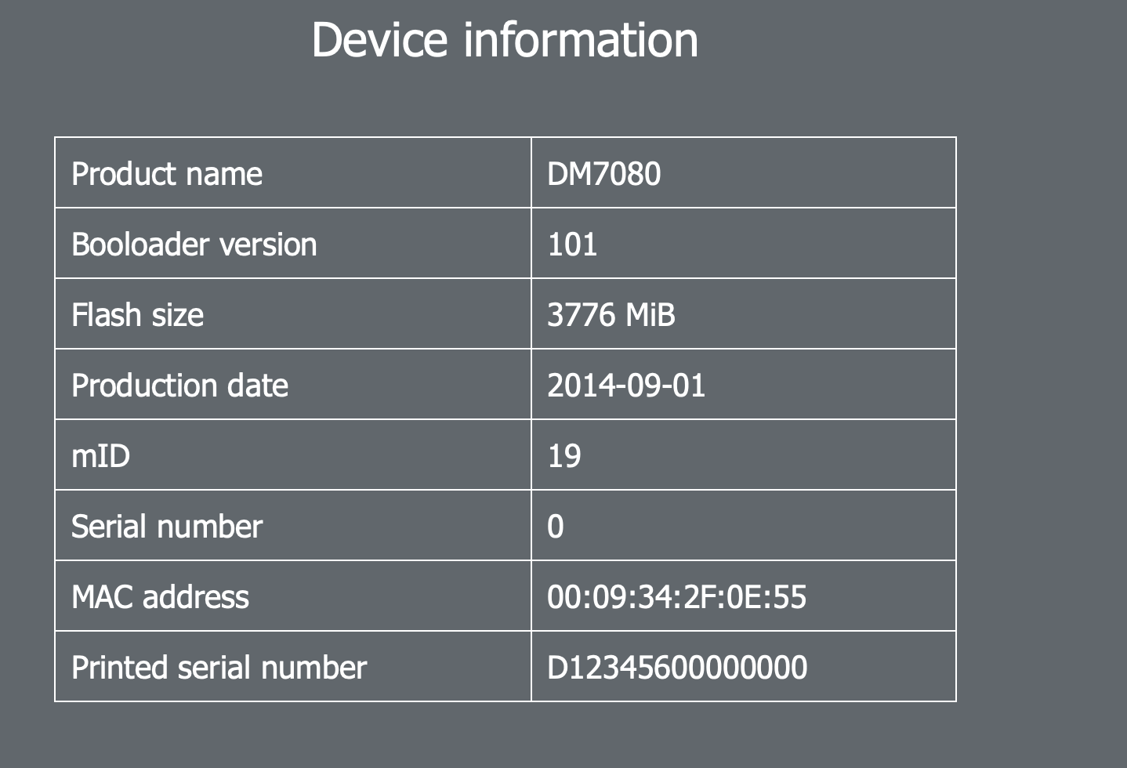Select the Production date label

click(179, 386)
